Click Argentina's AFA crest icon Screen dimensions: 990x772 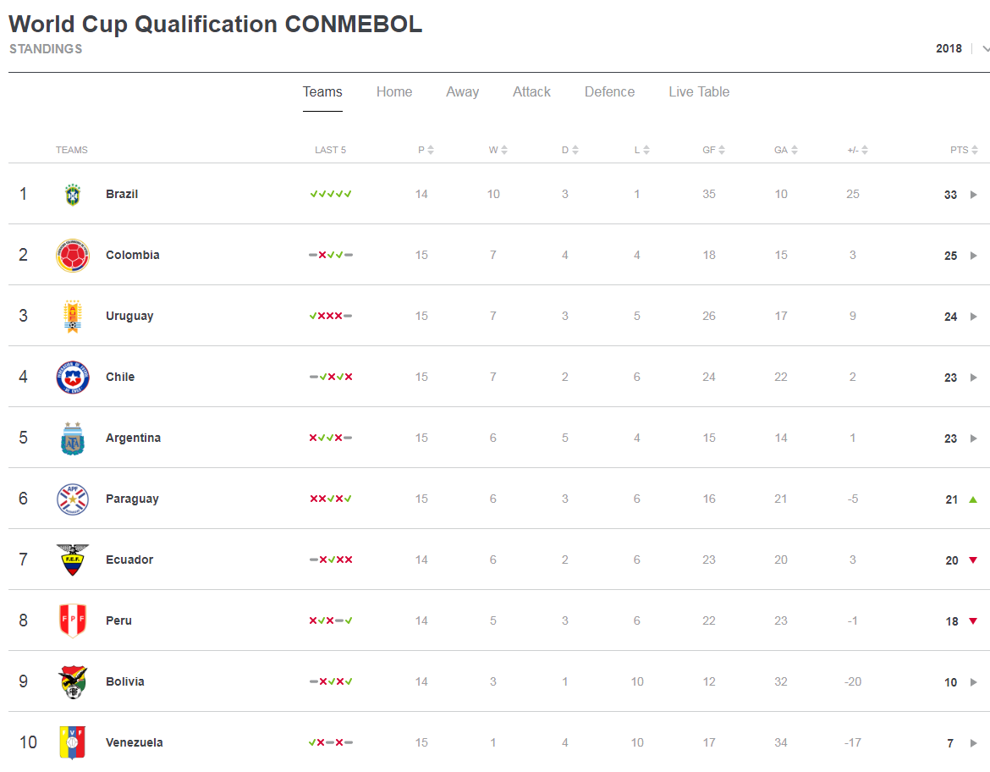pyautogui.click(x=72, y=438)
